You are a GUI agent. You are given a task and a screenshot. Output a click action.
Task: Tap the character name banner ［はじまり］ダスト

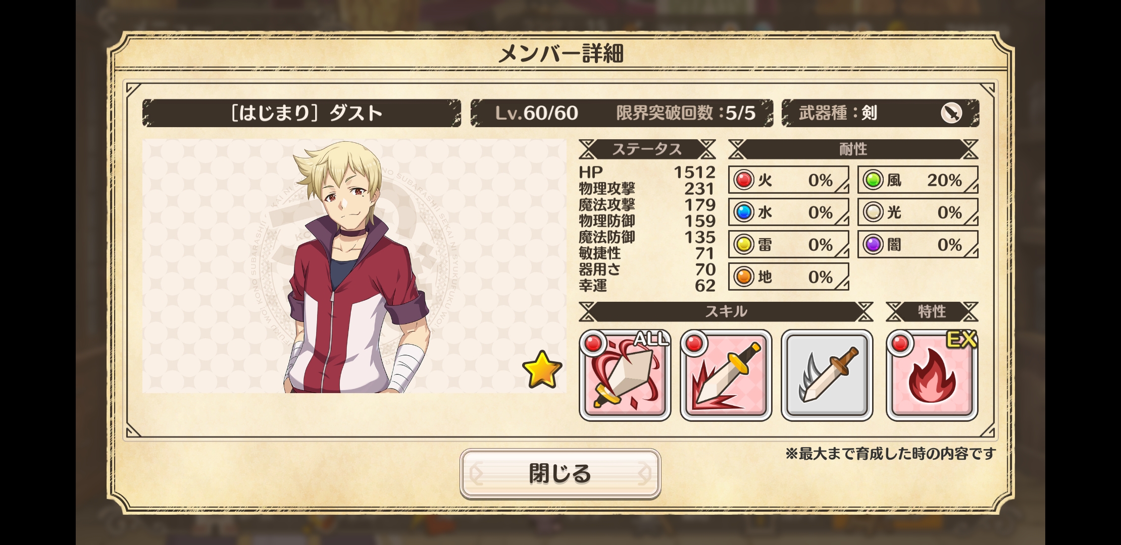click(x=301, y=113)
